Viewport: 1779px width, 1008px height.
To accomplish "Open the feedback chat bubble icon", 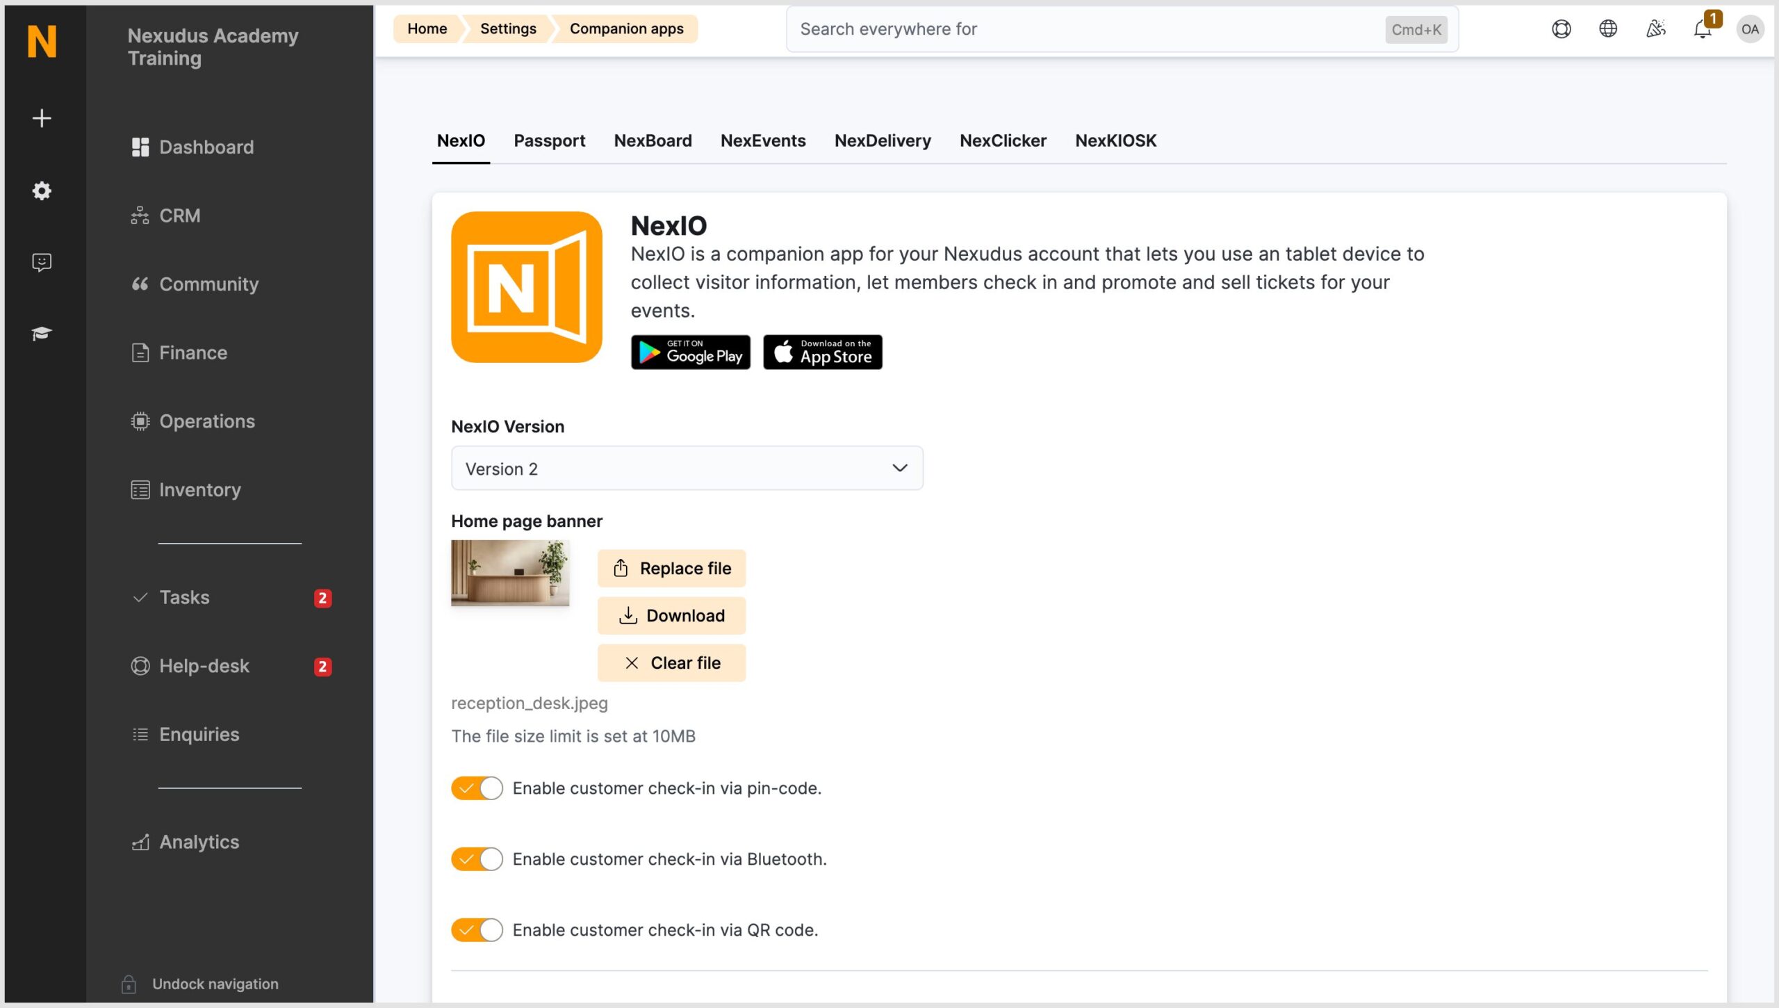I will coord(42,262).
